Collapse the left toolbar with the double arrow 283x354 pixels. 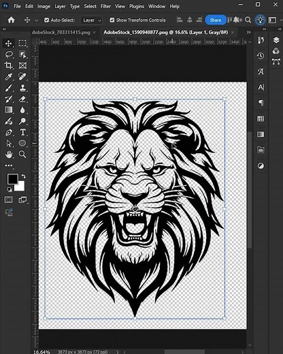point(4,29)
